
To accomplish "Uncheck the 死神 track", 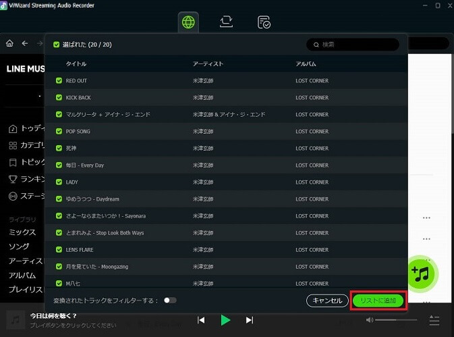I will pyautogui.click(x=59, y=148).
